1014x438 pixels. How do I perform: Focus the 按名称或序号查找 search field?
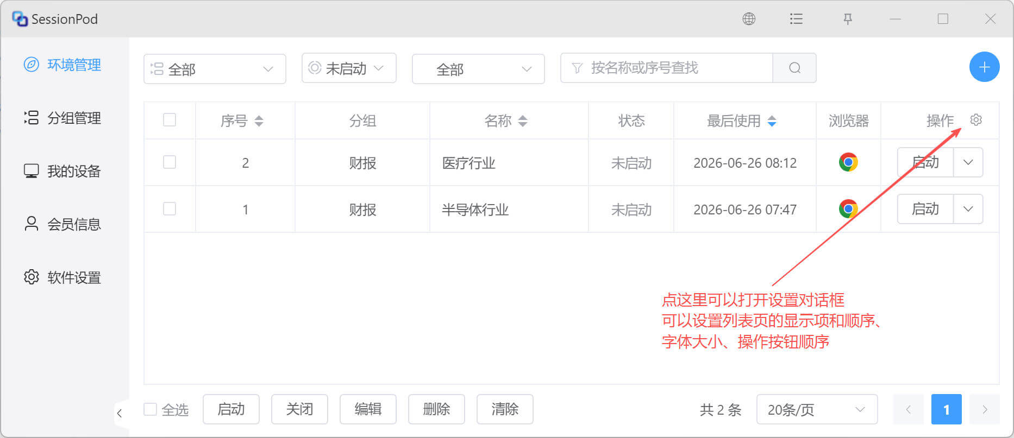pos(667,68)
